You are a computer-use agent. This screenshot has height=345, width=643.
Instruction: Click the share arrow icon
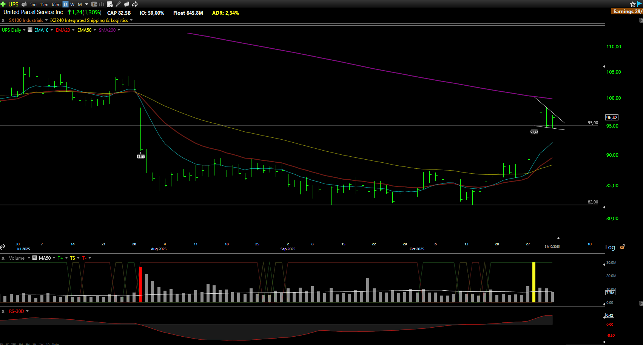pyautogui.click(x=134, y=4)
